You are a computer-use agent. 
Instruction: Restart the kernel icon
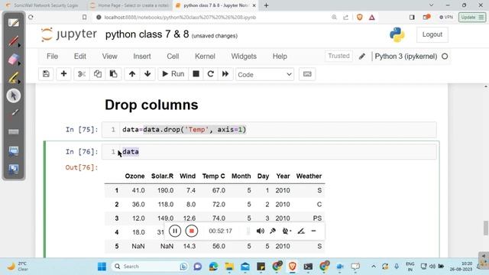click(211, 74)
